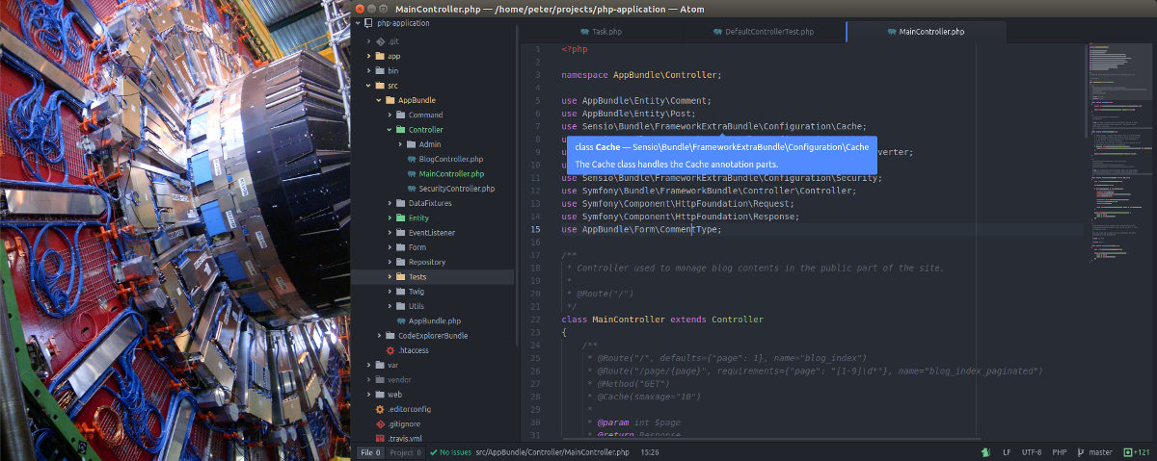Click the PHP elephant icon beside BlogController.php
1157x461 pixels.
(412, 159)
